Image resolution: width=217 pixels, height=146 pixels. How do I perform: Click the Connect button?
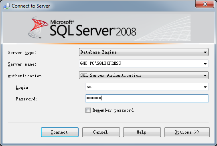(60, 132)
